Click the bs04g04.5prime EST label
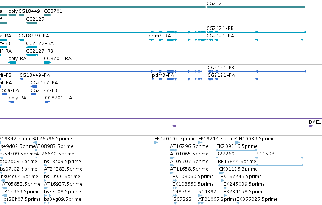This screenshot has height=205, width=322. point(20,177)
